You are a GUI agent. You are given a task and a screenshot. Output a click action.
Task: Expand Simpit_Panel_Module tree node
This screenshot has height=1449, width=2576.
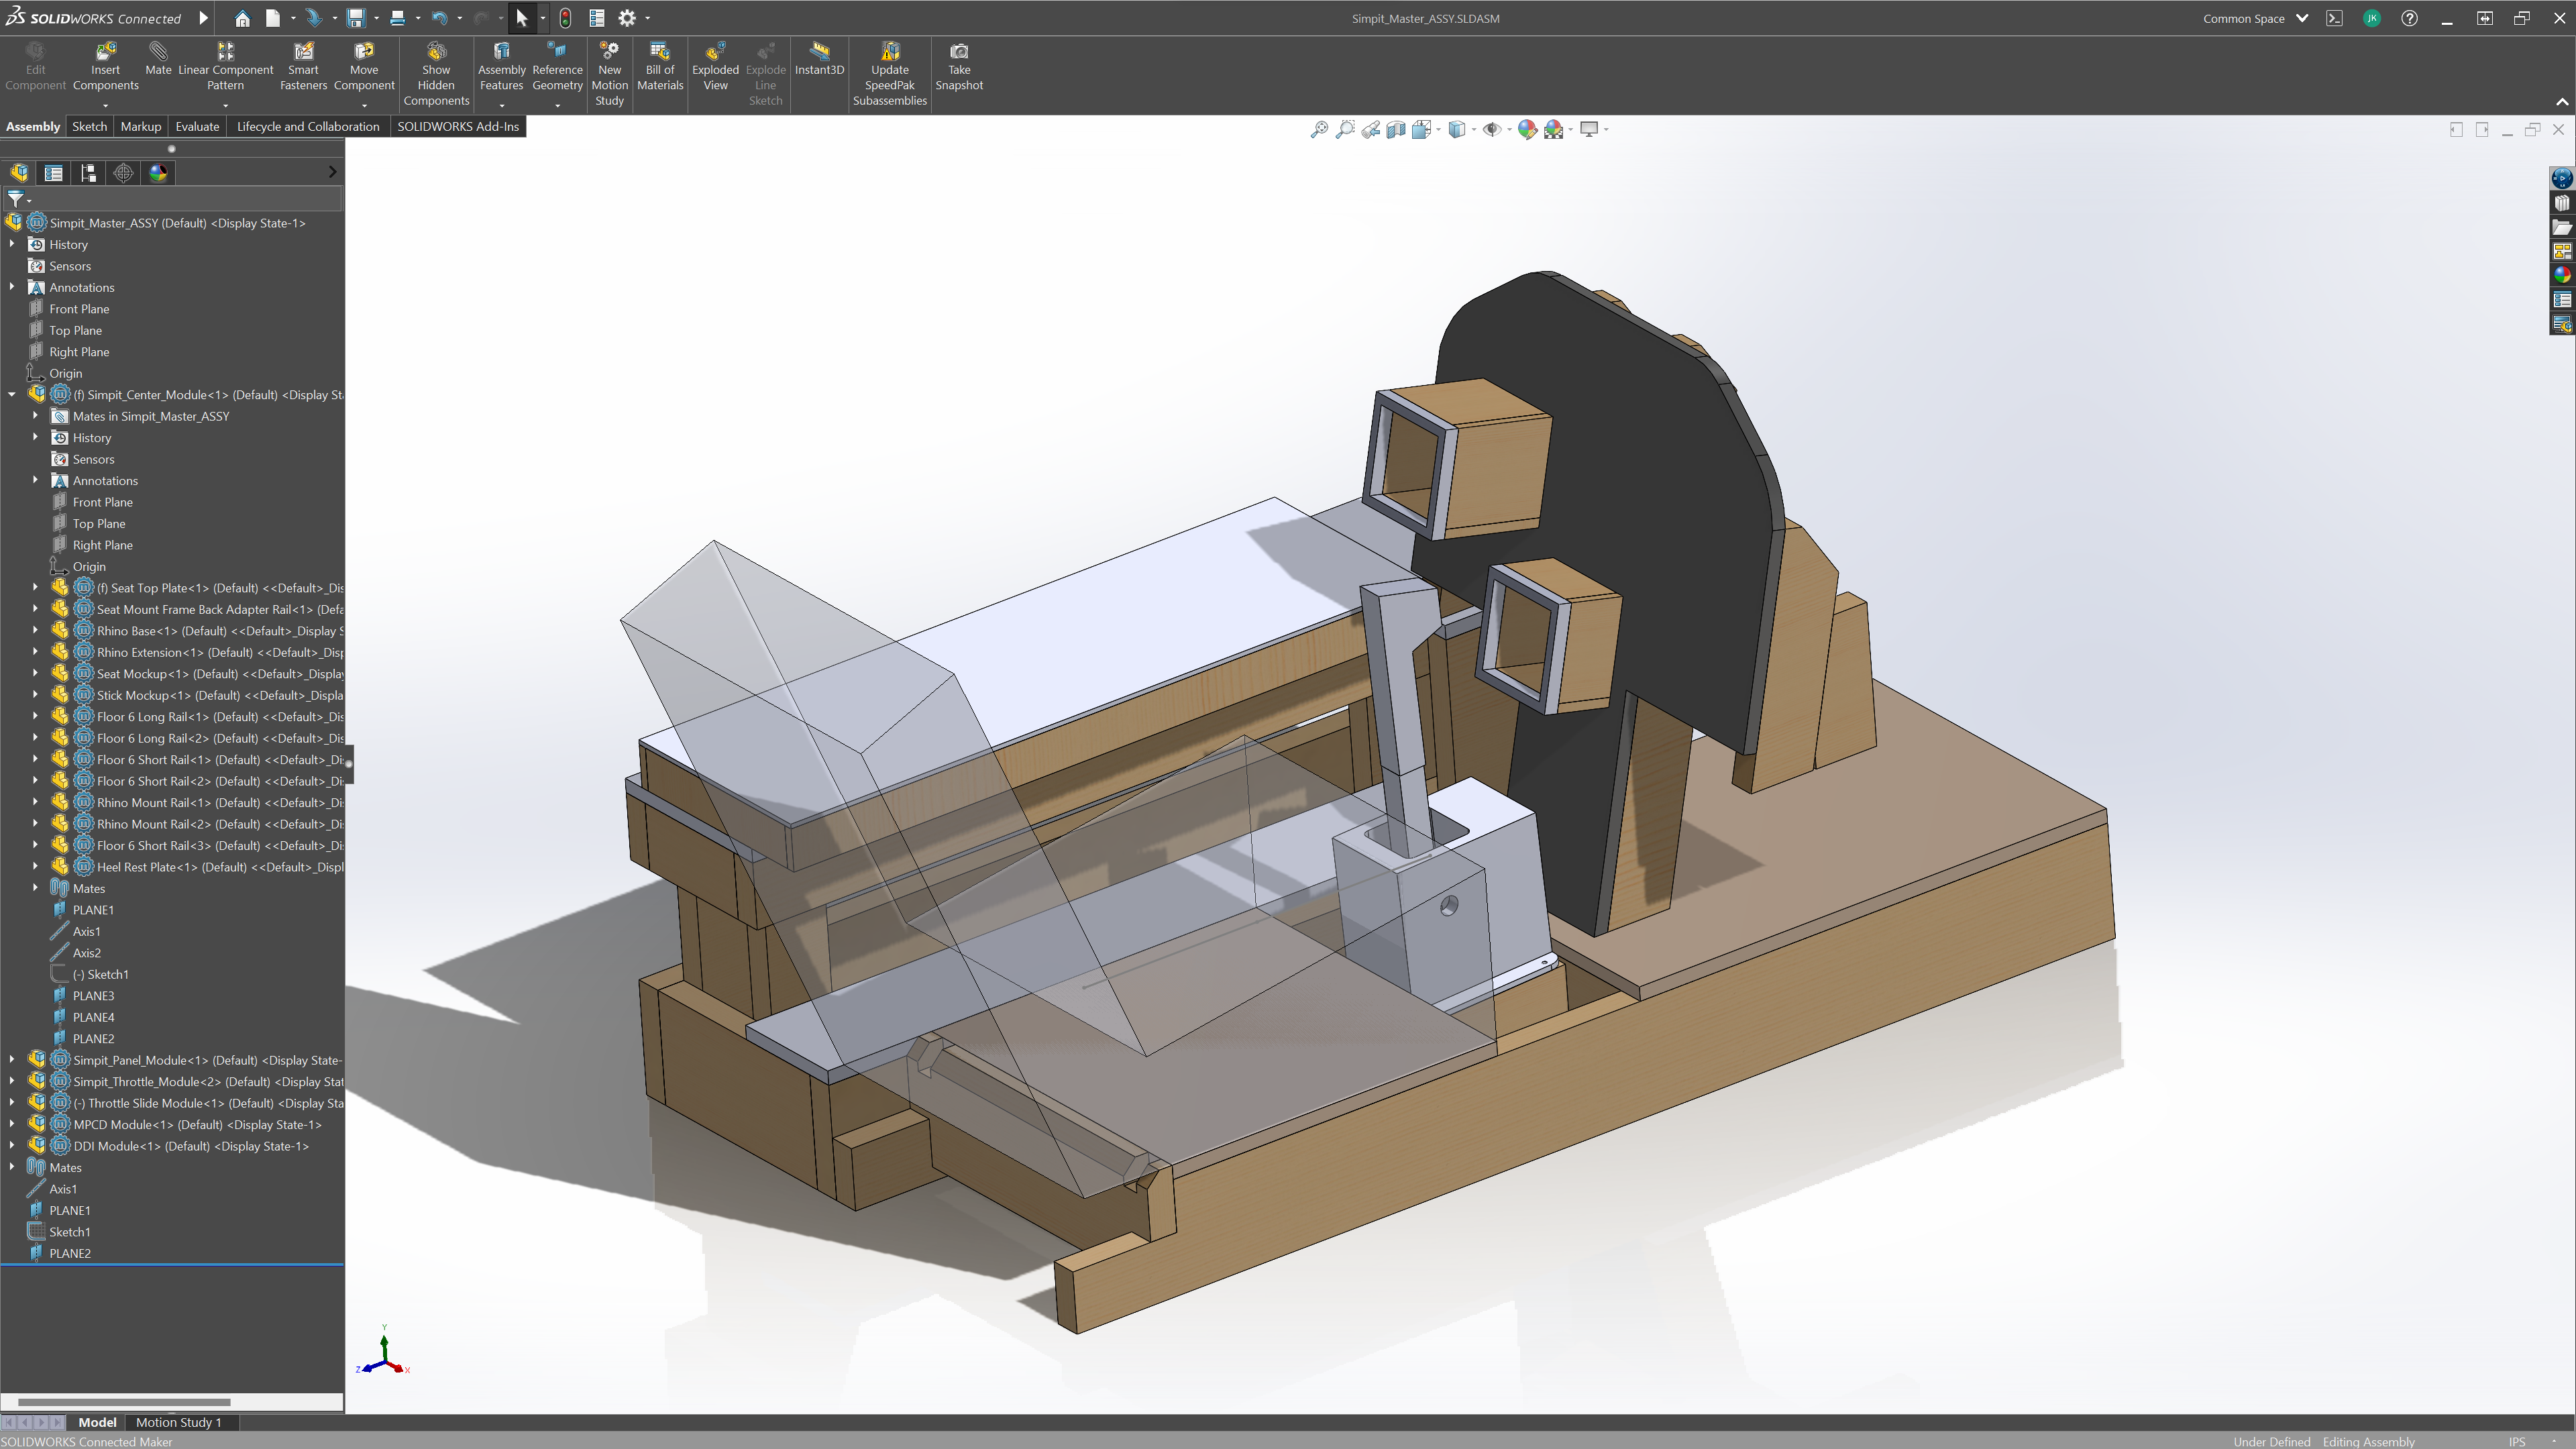point(12,1060)
